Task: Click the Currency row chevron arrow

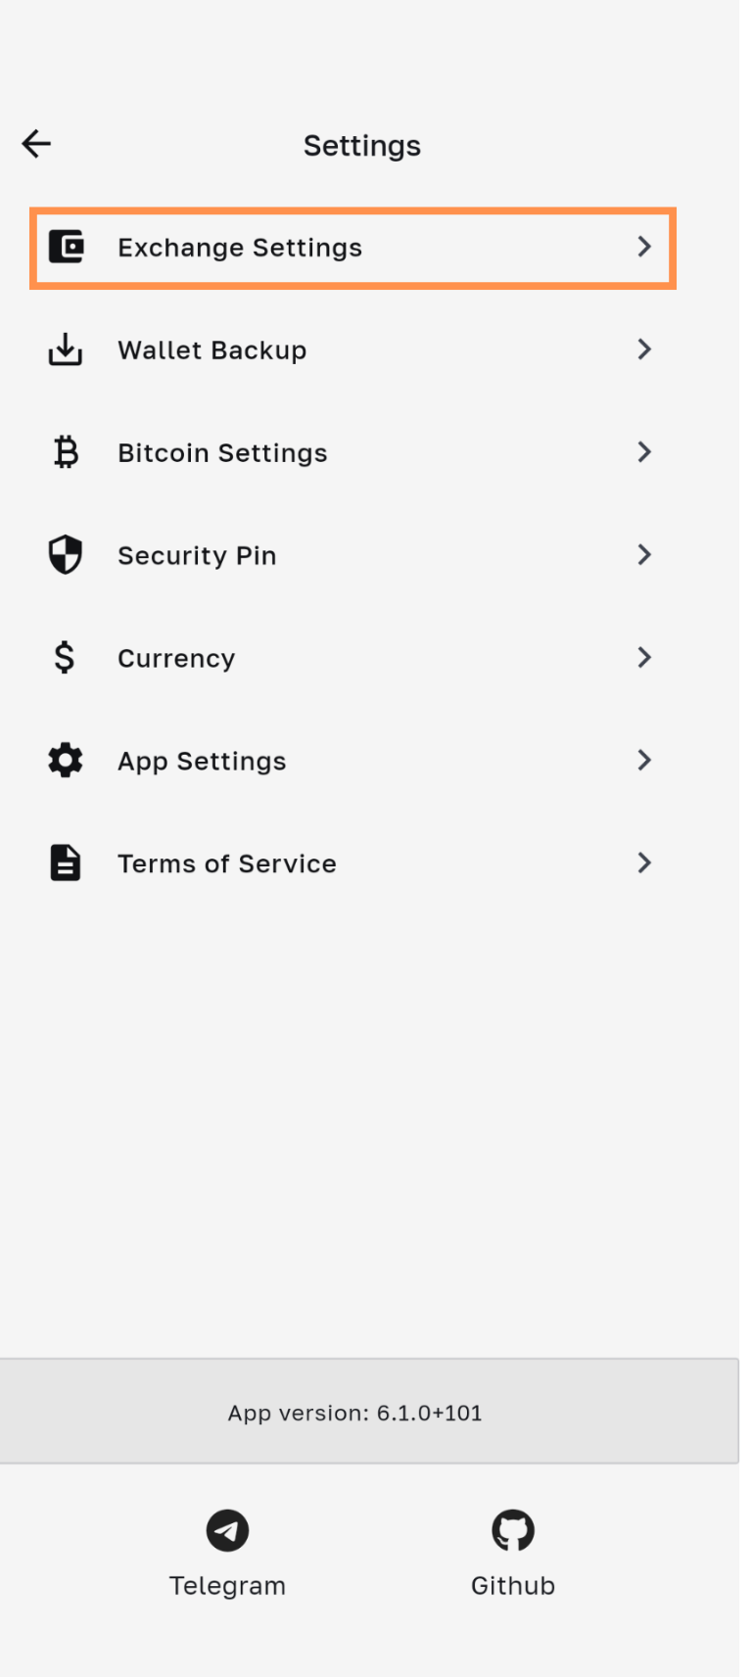Action: tap(644, 658)
